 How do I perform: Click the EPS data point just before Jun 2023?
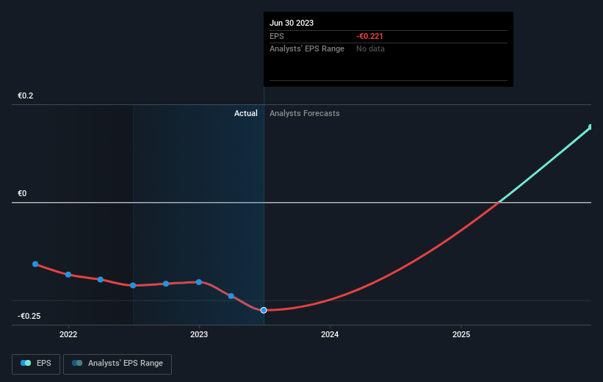[231, 296]
